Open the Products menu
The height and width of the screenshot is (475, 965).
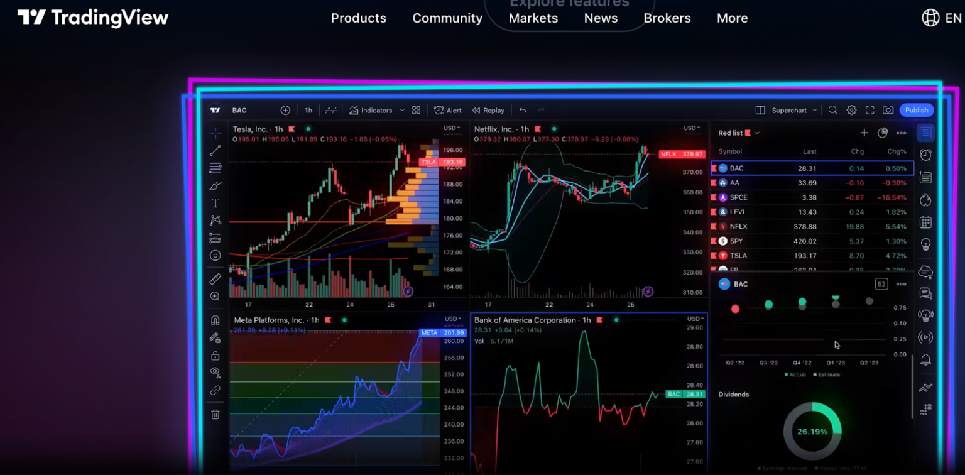click(359, 18)
